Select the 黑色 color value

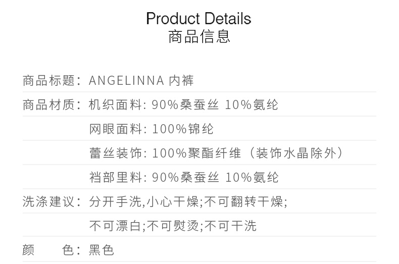tap(102, 250)
